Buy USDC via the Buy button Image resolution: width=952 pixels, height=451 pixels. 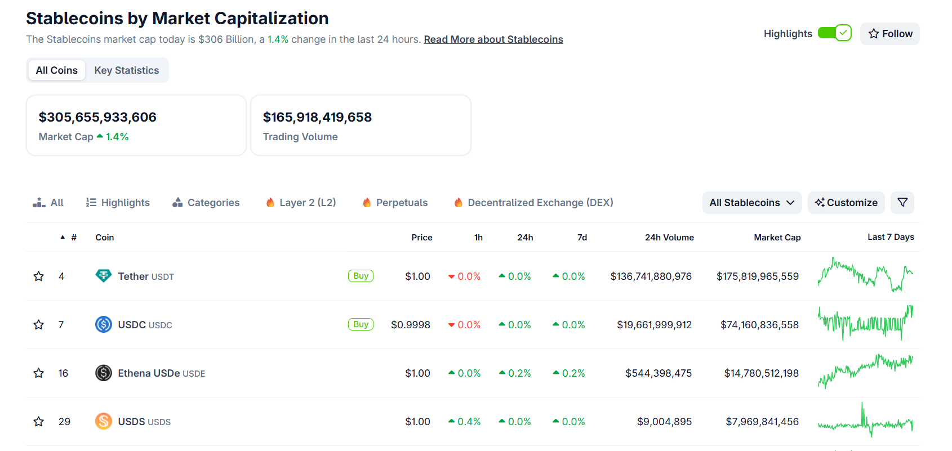pos(361,324)
